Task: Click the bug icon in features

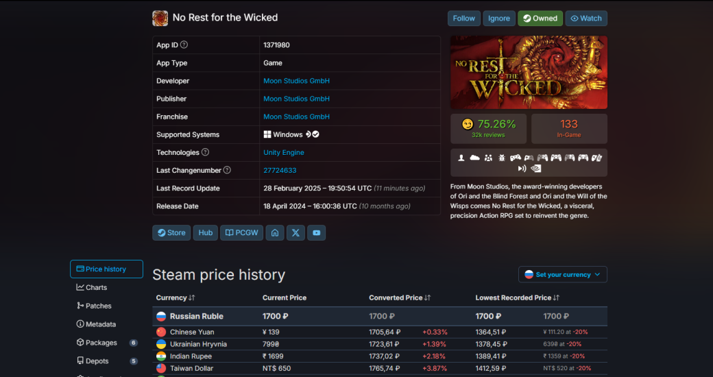Action: pyautogui.click(x=502, y=158)
